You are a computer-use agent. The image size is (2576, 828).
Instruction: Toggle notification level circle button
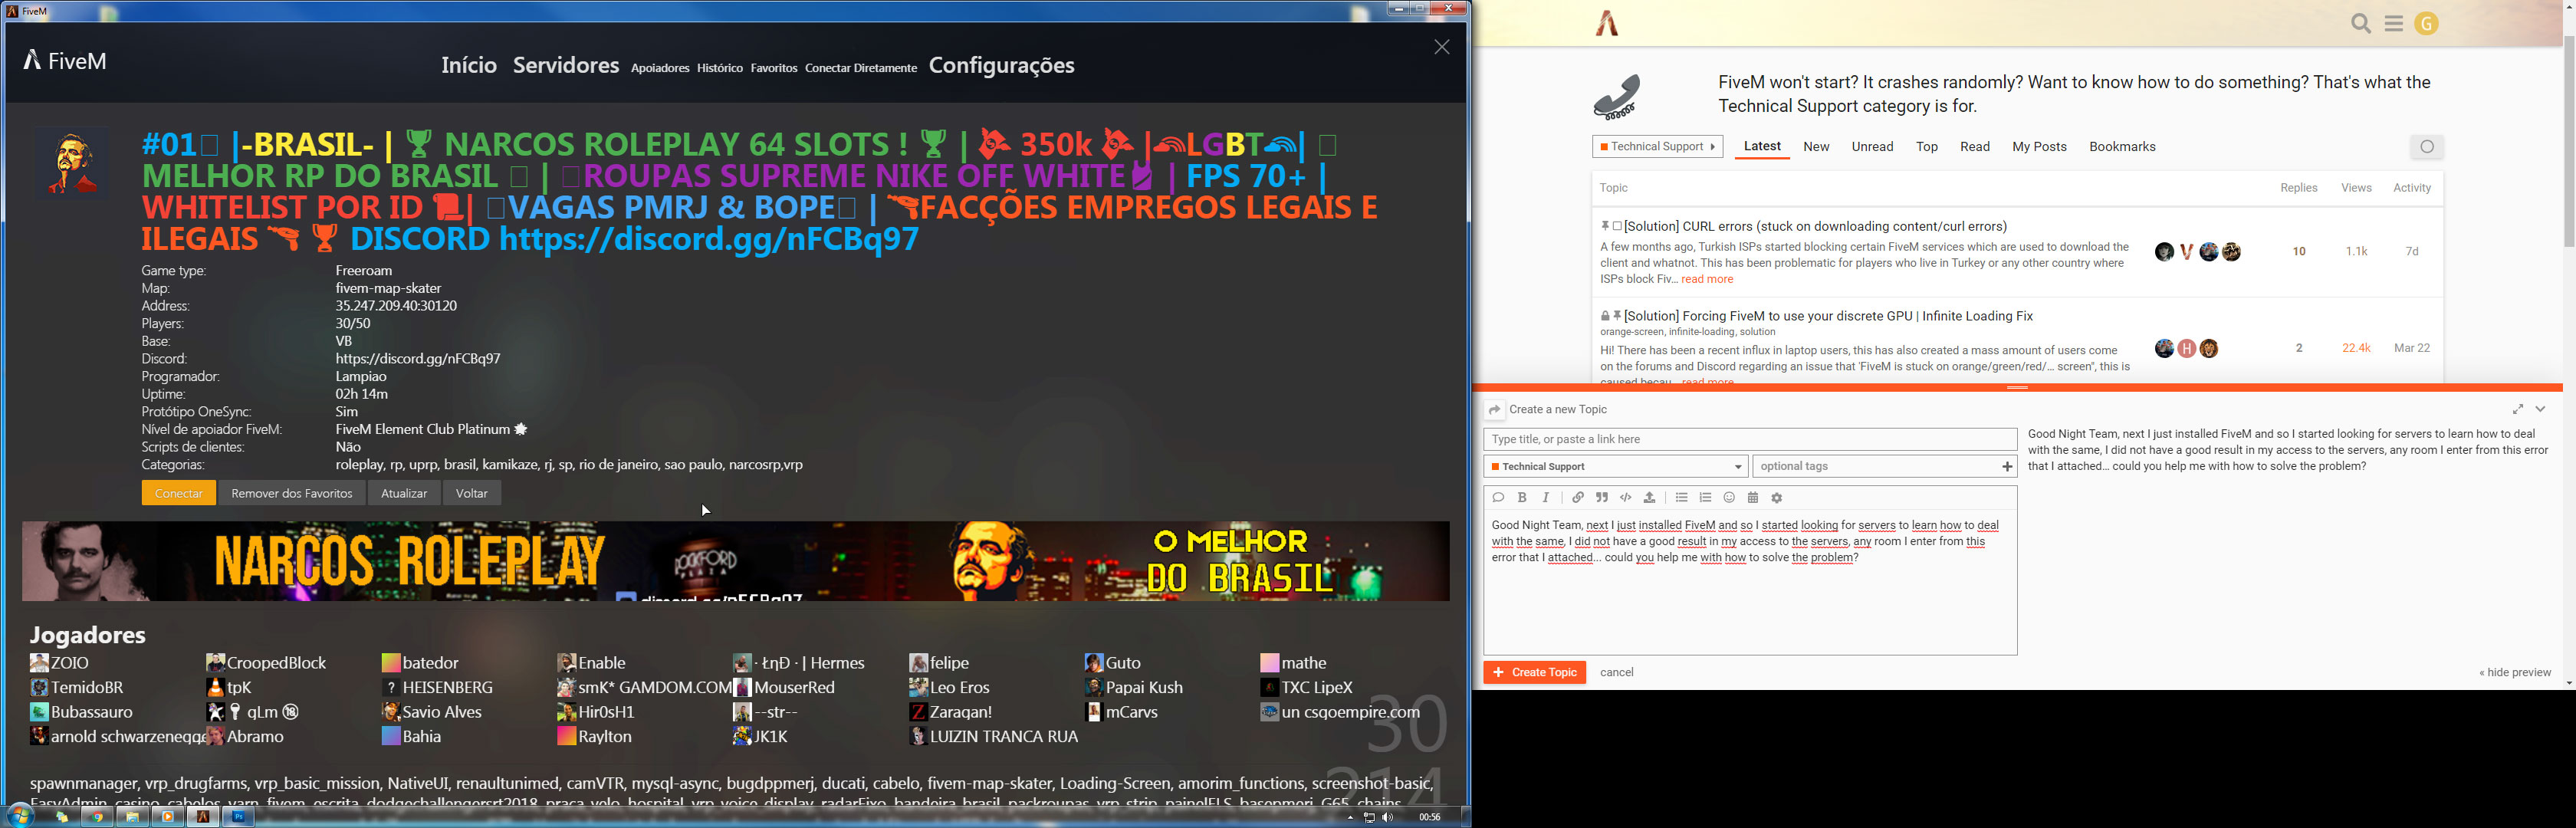click(2427, 147)
